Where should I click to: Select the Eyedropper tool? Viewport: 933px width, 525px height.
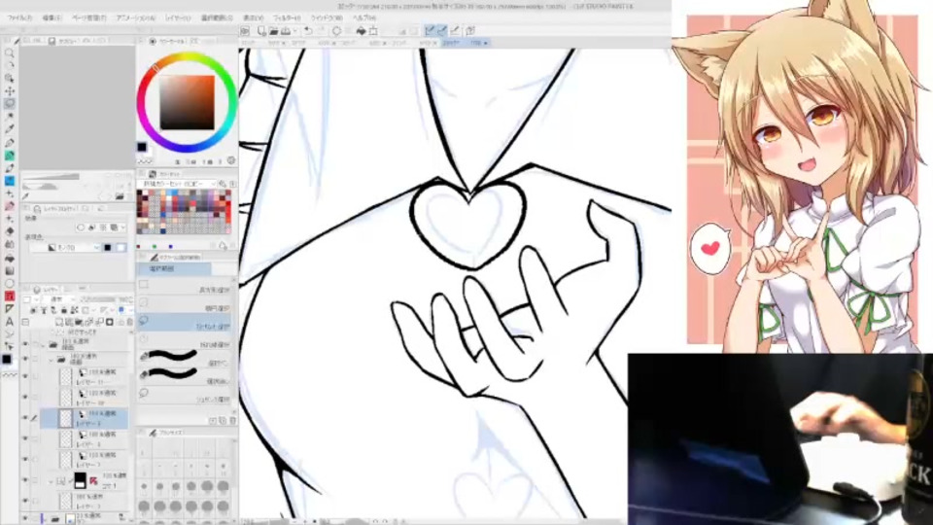coord(10,129)
